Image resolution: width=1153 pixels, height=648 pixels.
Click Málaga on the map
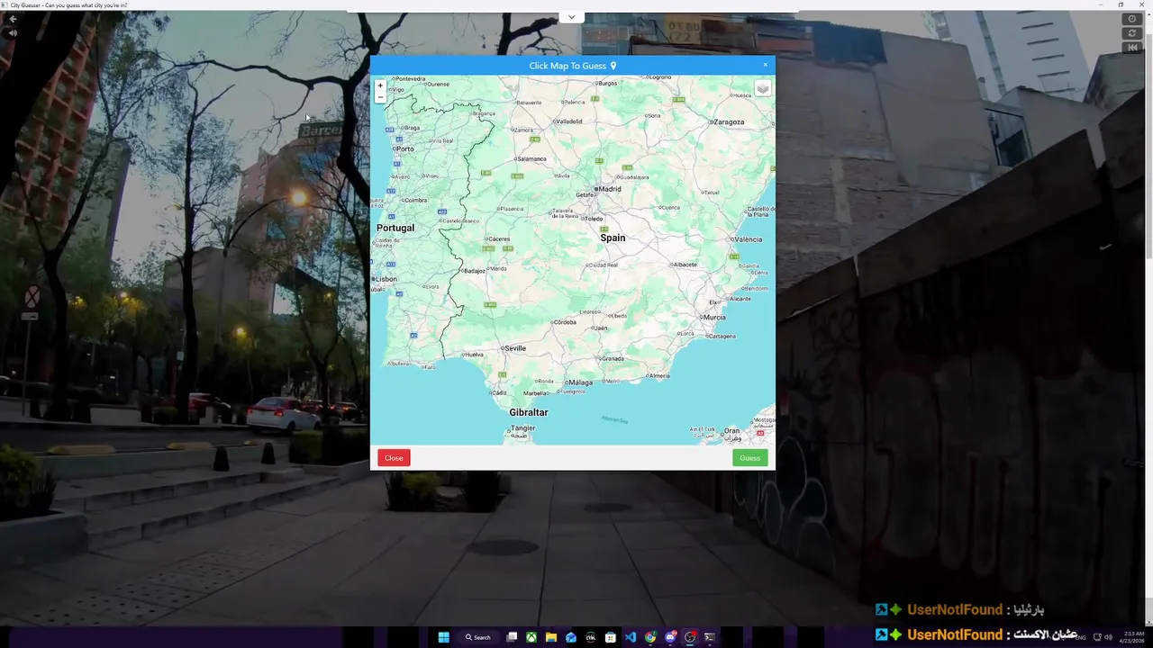coord(580,382)
